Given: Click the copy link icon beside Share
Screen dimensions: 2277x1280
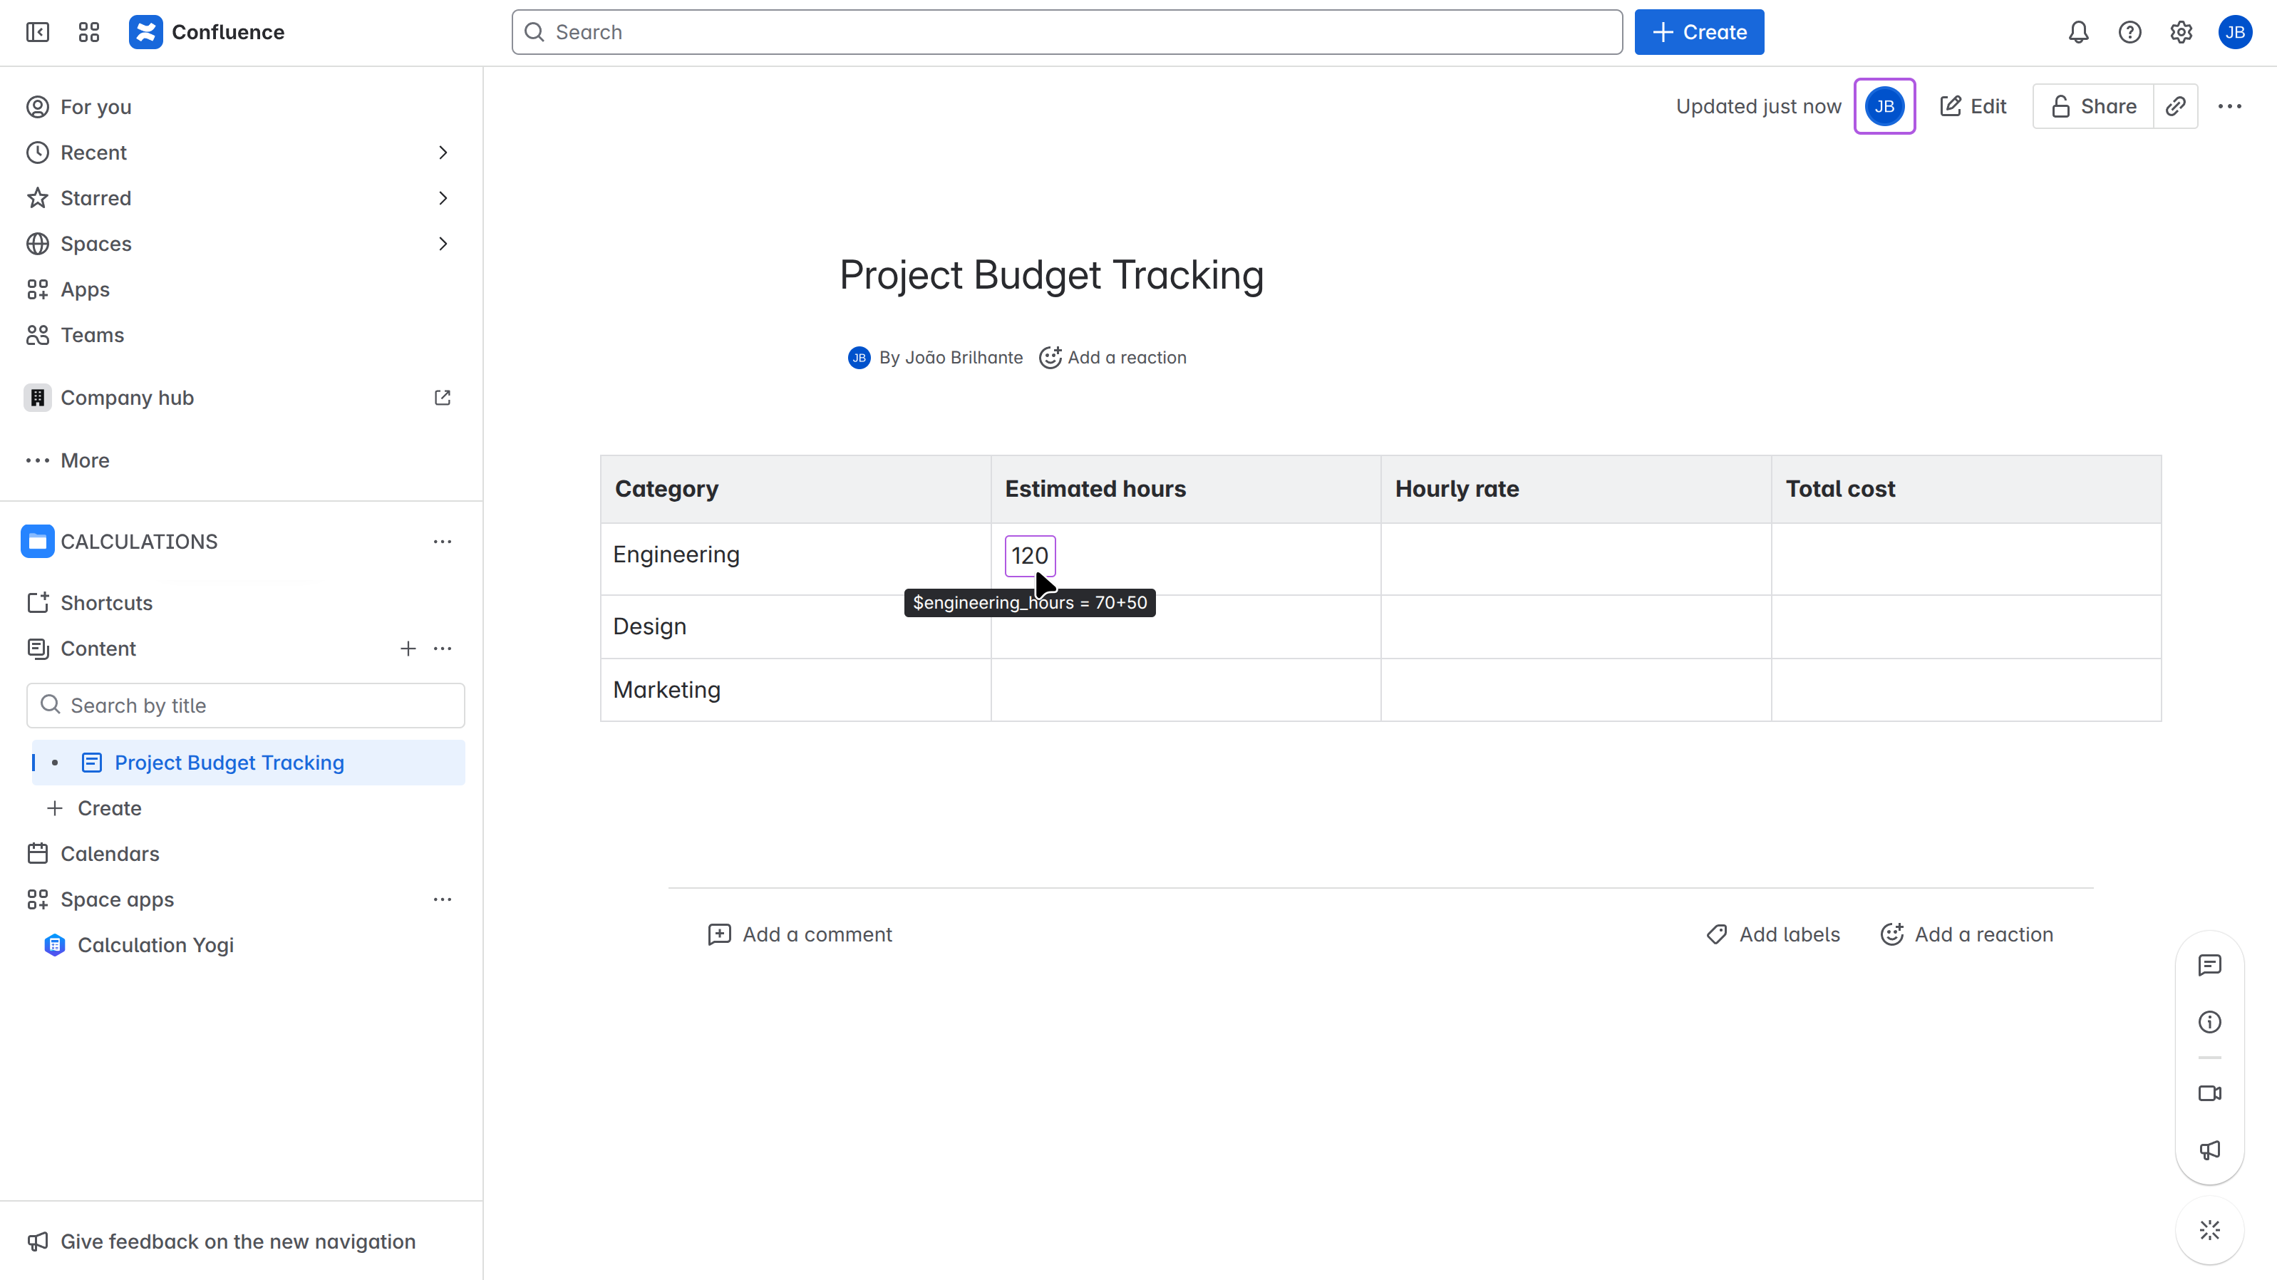Looking at the screenshot, I should [x=2175, y=106].
